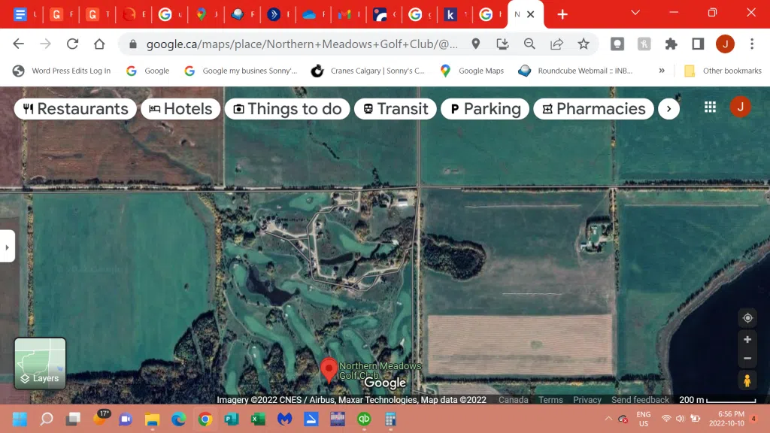Toggle the Chrome side panel
The width and height of the screenshot is (770, 433).
click(698, 44)
